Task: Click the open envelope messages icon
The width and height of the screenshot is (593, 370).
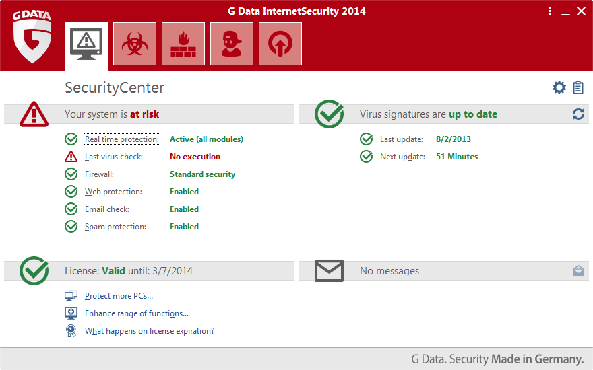Action: [x=578, y=271]
